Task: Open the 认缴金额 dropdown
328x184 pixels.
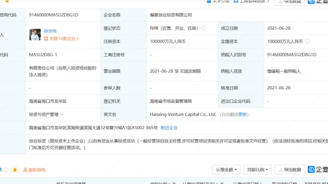Action: (226, 170)
